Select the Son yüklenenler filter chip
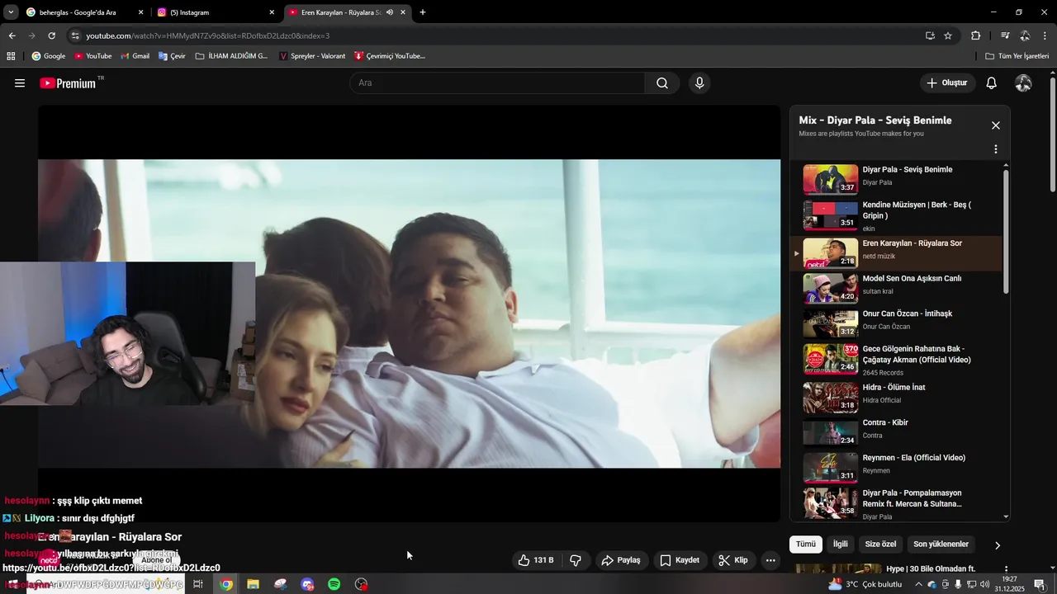The height and width of the screenshot is (594, 1057). tap(941, 544)
